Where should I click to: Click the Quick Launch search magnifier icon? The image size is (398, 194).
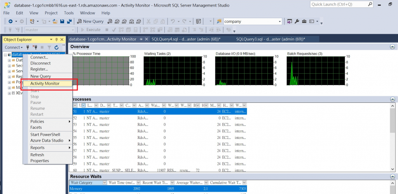(370, 4)
